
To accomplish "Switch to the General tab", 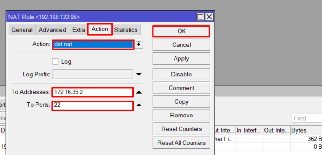I will pyautogui.click(x=22, y=30).
